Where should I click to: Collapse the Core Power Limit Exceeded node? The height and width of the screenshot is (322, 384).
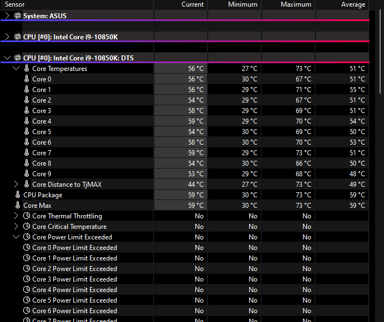[x=16, y=237]
